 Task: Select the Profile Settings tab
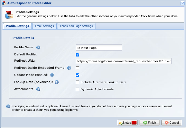click(17, 26)
